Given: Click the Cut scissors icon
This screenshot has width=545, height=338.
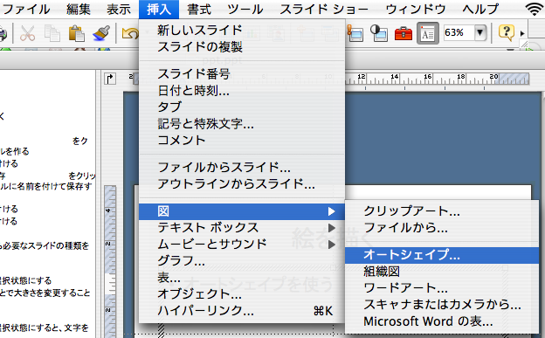Looking at the screenshot, I should (27, 33).
